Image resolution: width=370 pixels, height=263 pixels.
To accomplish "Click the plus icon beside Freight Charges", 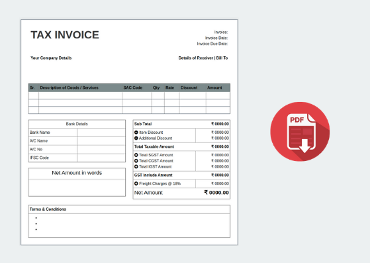I will pyautogui.click(x=136, y=184).
